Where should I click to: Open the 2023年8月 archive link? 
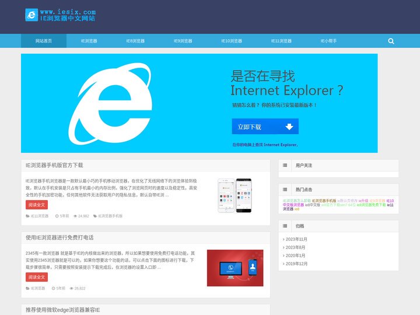(x=295, y=247)
